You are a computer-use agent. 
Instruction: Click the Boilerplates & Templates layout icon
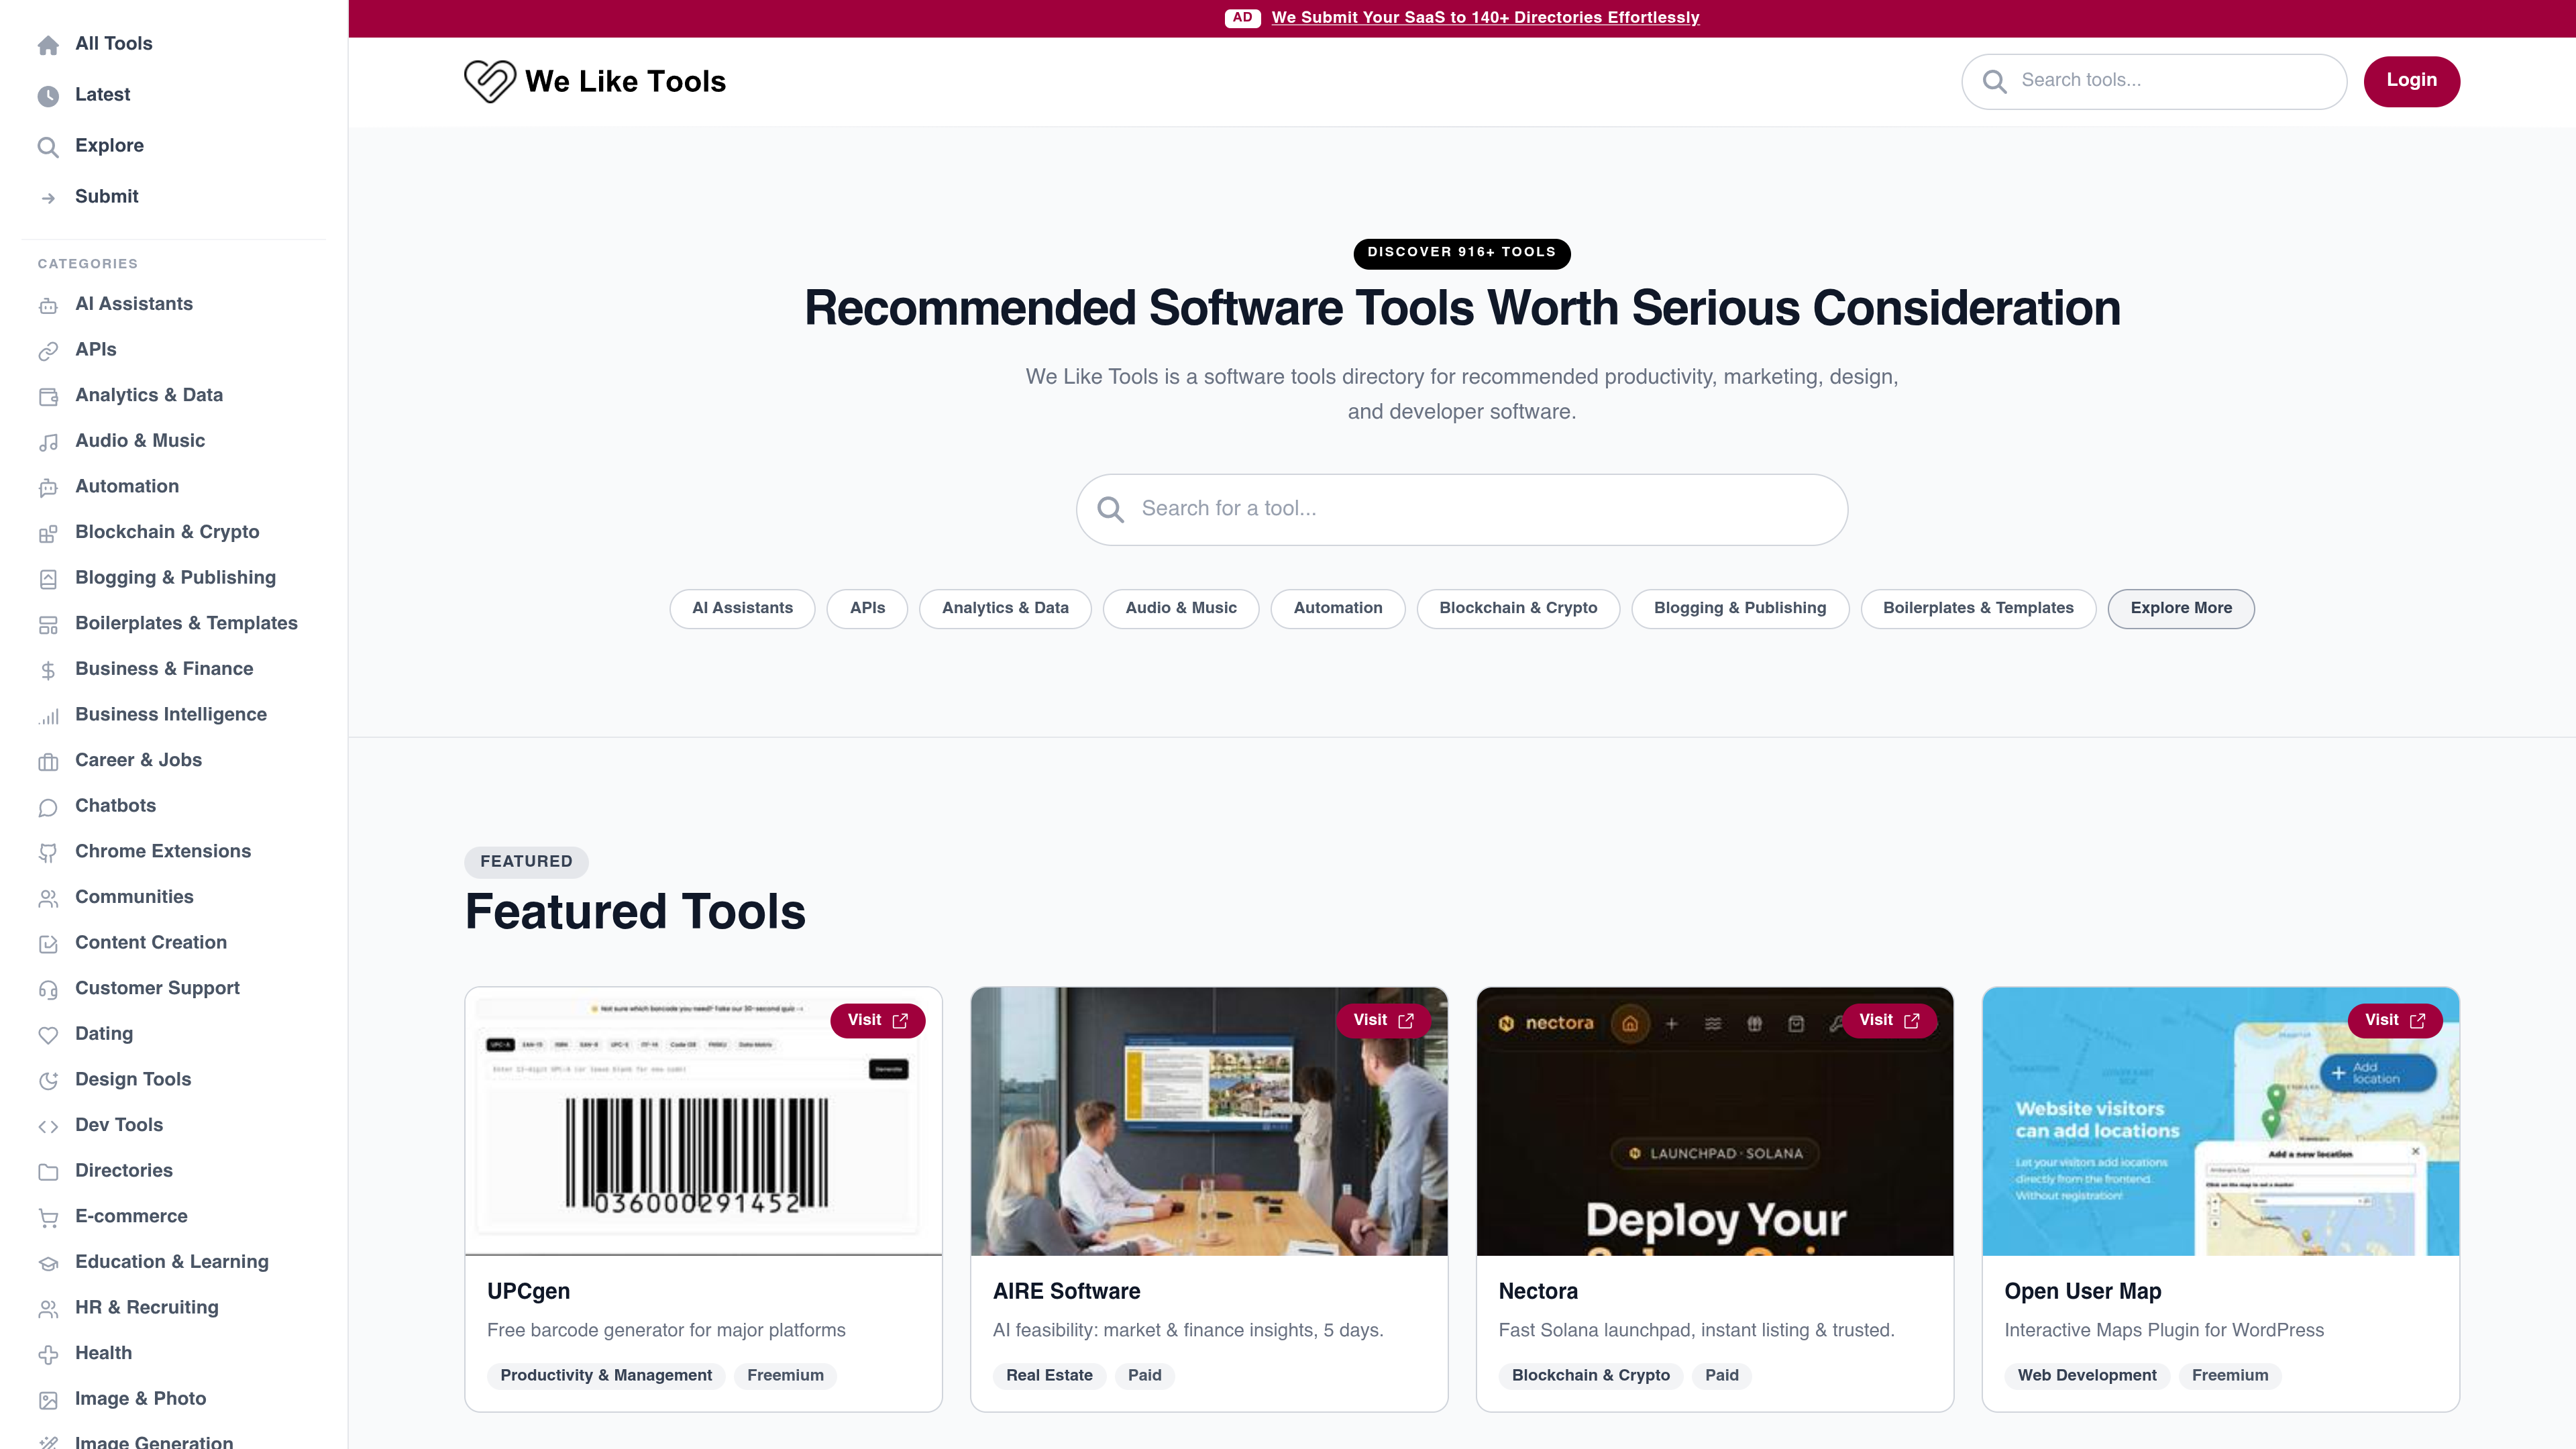[48, 625]
